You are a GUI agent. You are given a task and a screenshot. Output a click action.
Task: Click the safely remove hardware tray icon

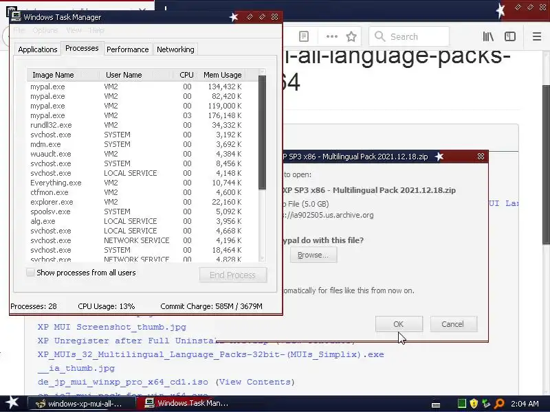coord(486,404)
